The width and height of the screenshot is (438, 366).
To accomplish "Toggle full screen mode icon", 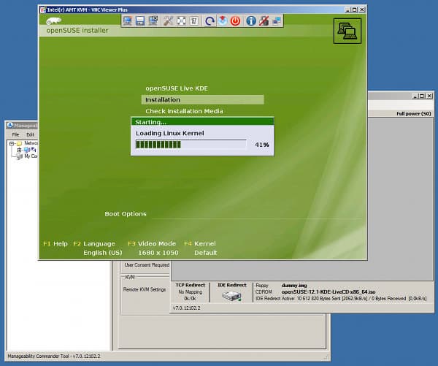I will click(x=181, y=21).
